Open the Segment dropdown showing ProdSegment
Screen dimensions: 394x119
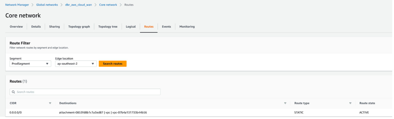click(x=30, y=64)
